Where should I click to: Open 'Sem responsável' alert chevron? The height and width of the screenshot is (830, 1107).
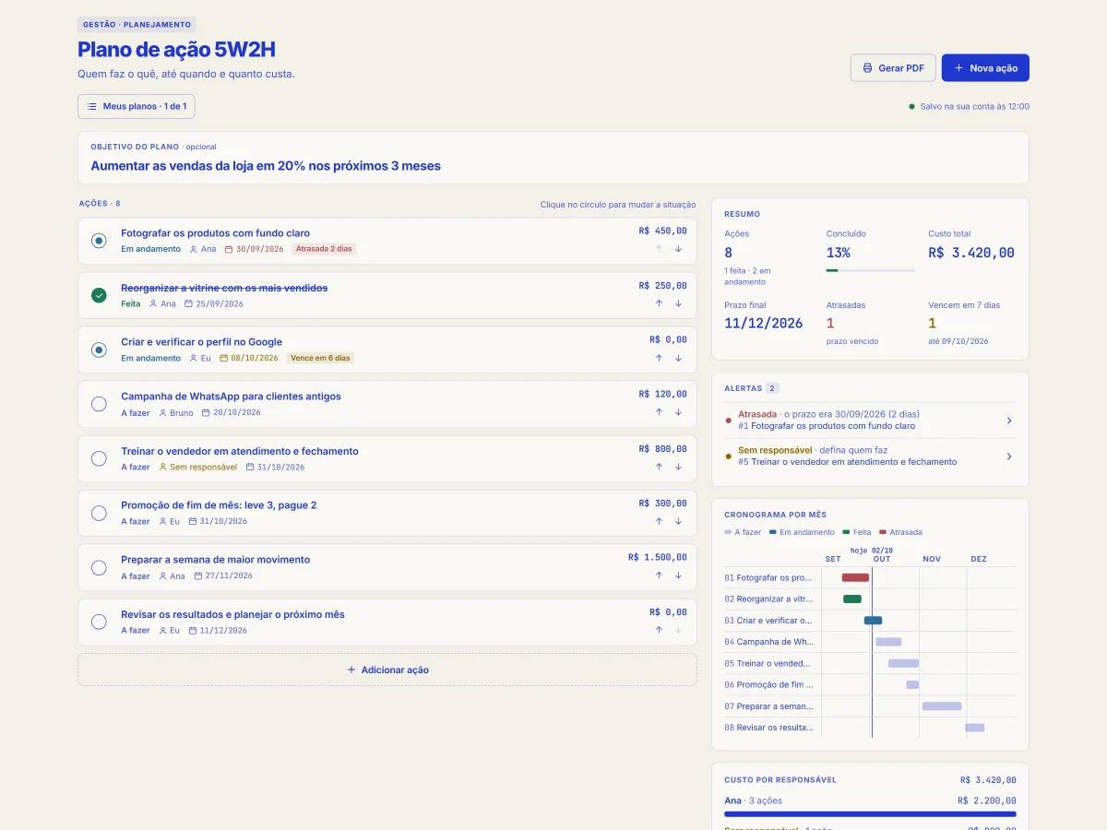pyautogui.click(x=1009, y=456)
